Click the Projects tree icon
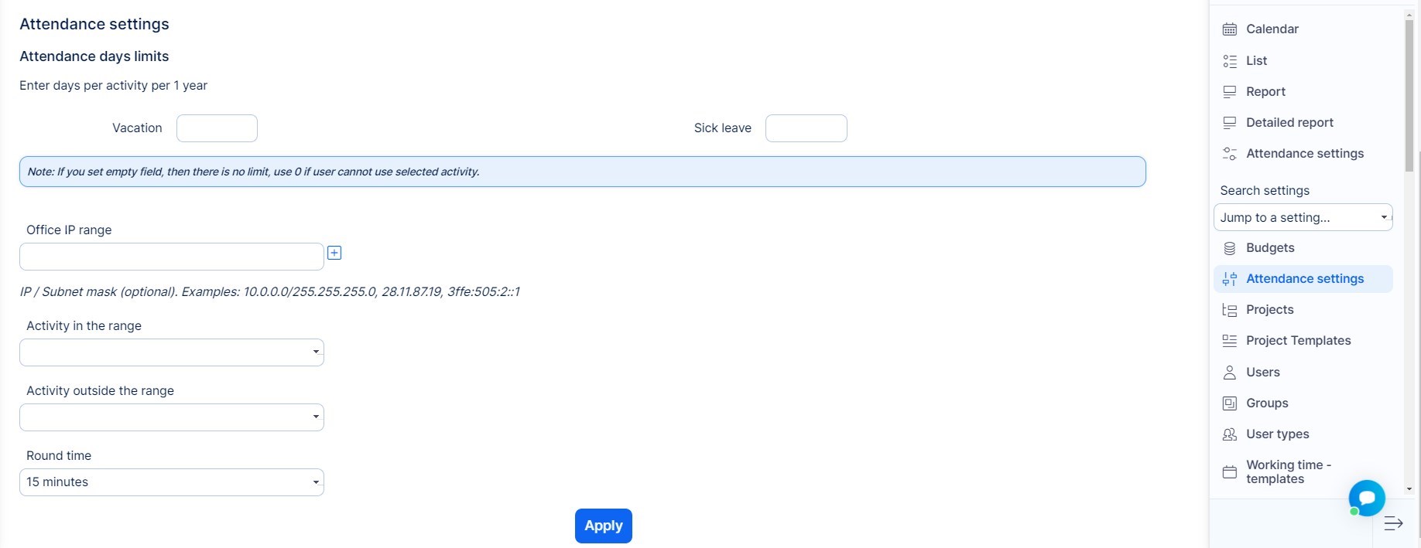 pos(1229,310)
